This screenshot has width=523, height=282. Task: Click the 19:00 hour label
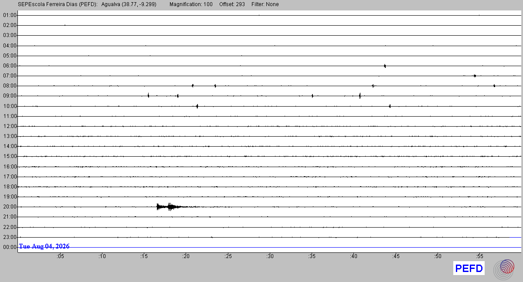pyautogui.click(x=10, y=197)
